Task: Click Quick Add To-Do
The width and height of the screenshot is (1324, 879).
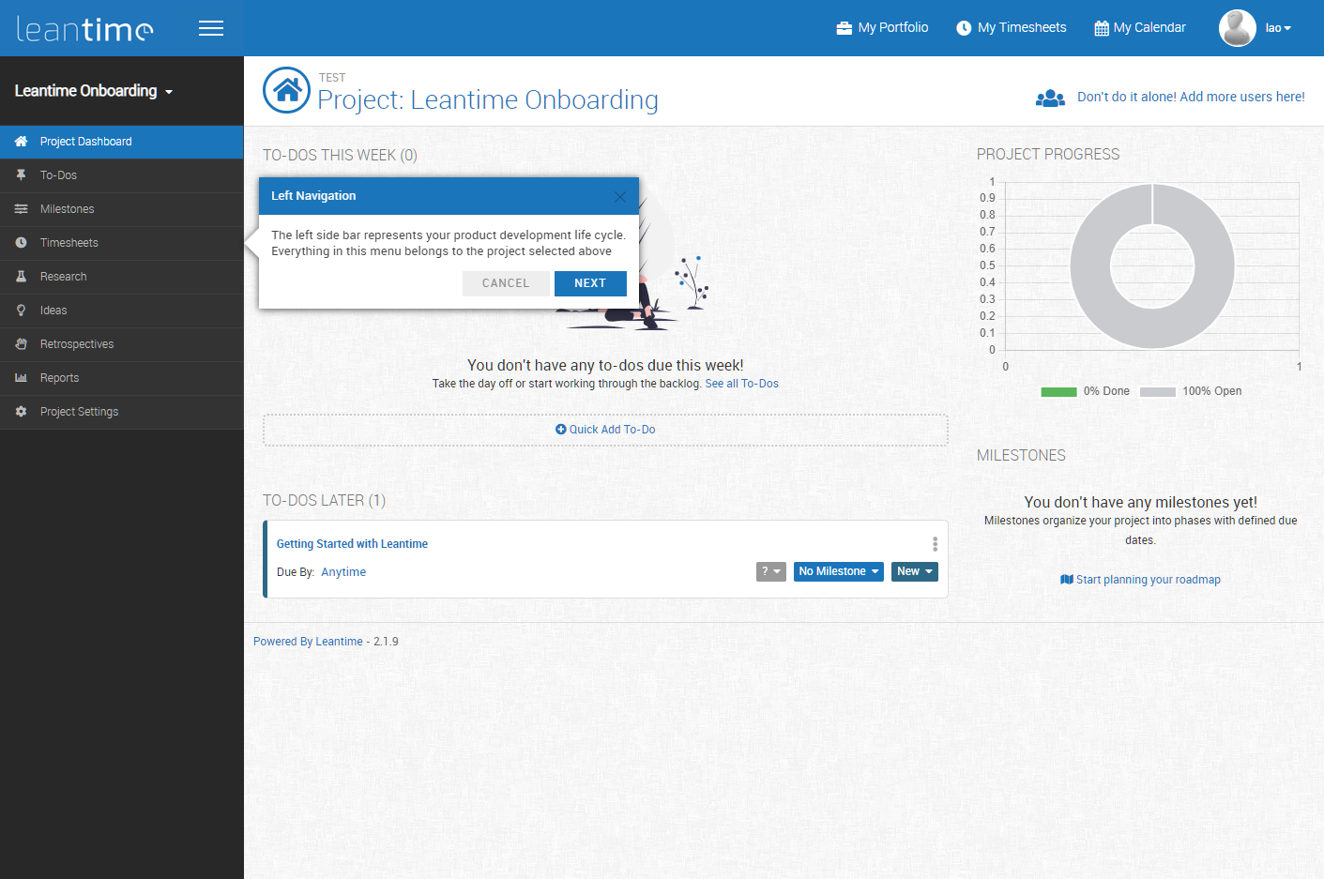Action: [x=605, y=430]
